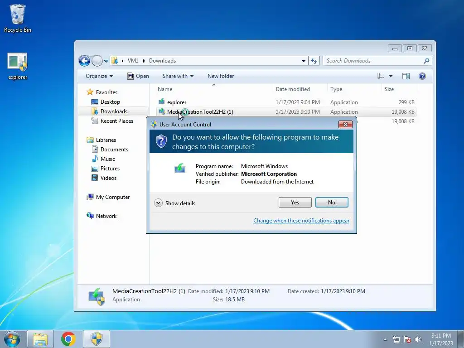Refresh the Downloads folder view
464x348 pixels.
pyautogui.click(x=314, y=61)
